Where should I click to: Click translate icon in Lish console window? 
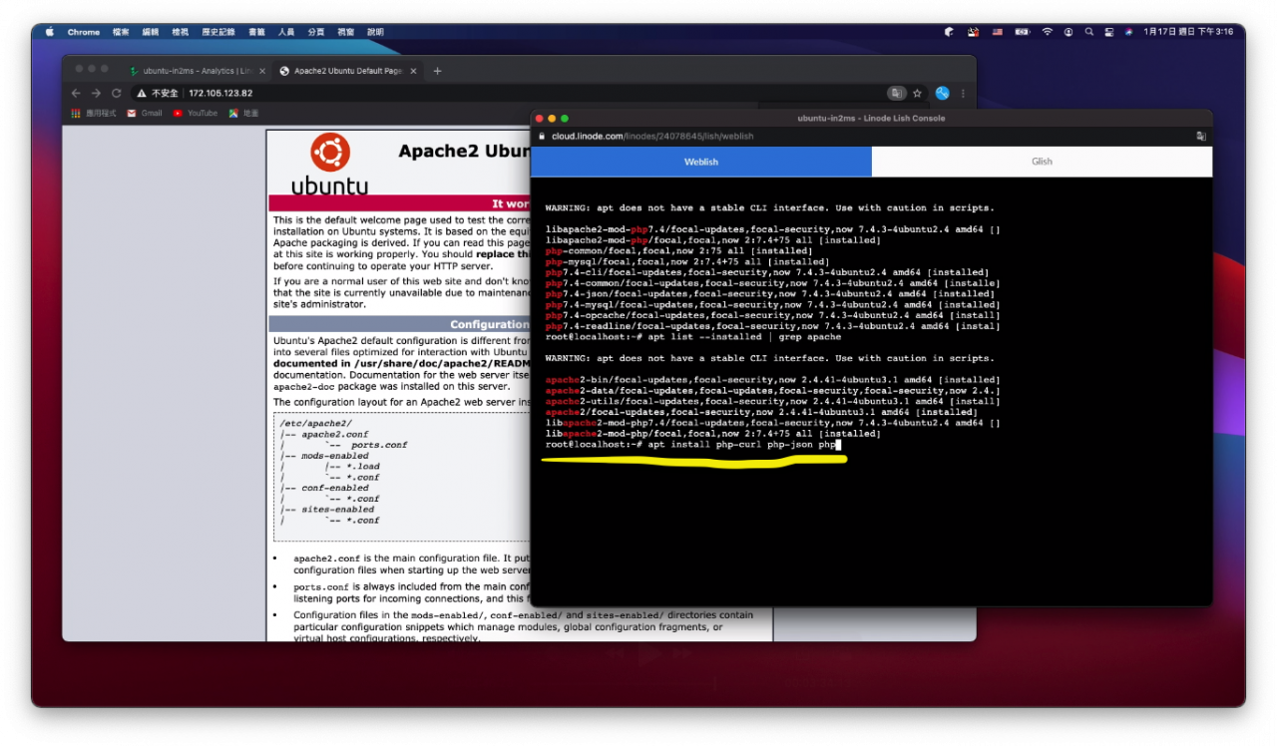tap(1201, 136)
